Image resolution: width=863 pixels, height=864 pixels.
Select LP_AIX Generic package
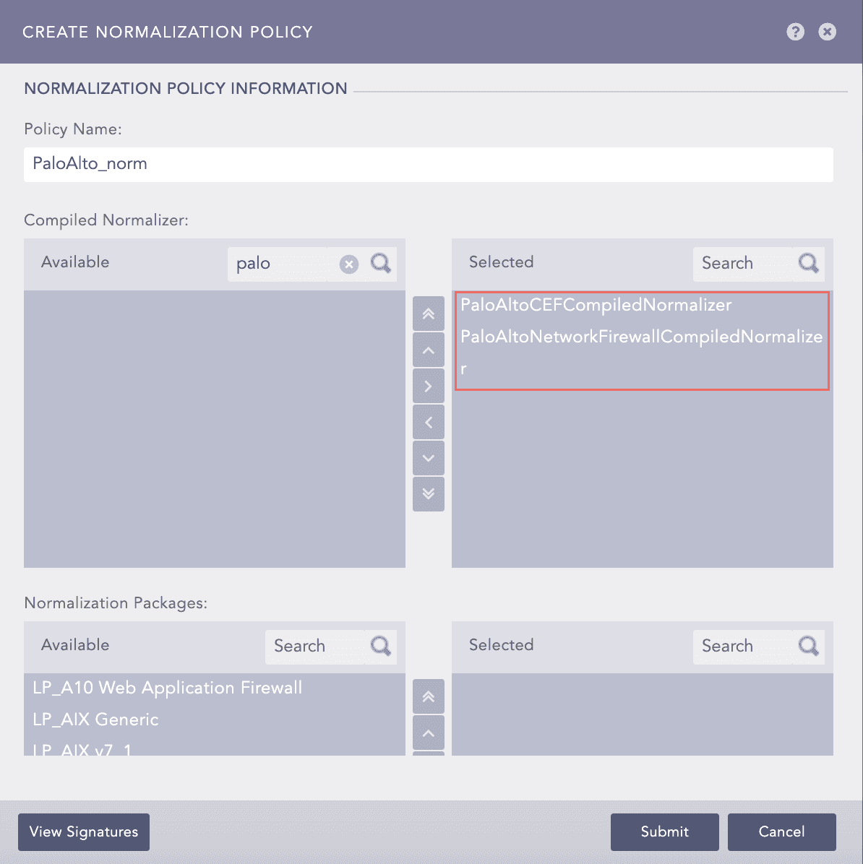click(x=95, y=720)
